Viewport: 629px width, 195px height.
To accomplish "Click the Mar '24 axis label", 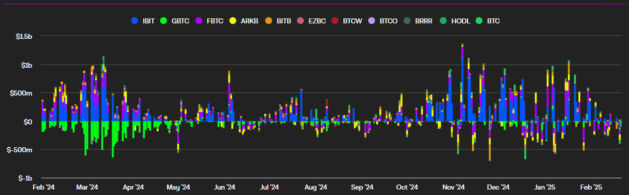I will (x=87, y=187).
